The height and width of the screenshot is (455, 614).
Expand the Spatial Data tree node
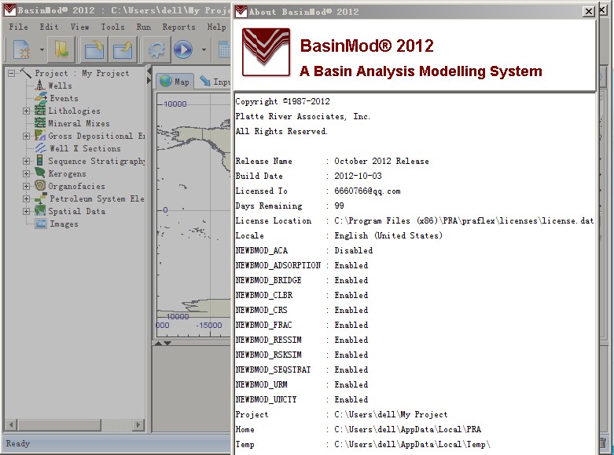[26, 211]
